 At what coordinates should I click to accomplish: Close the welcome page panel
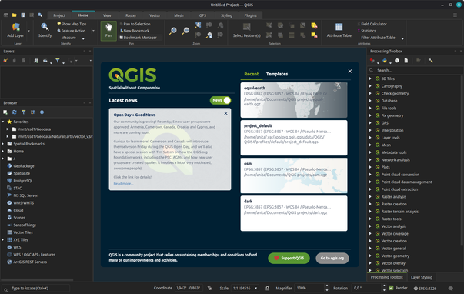350,72
